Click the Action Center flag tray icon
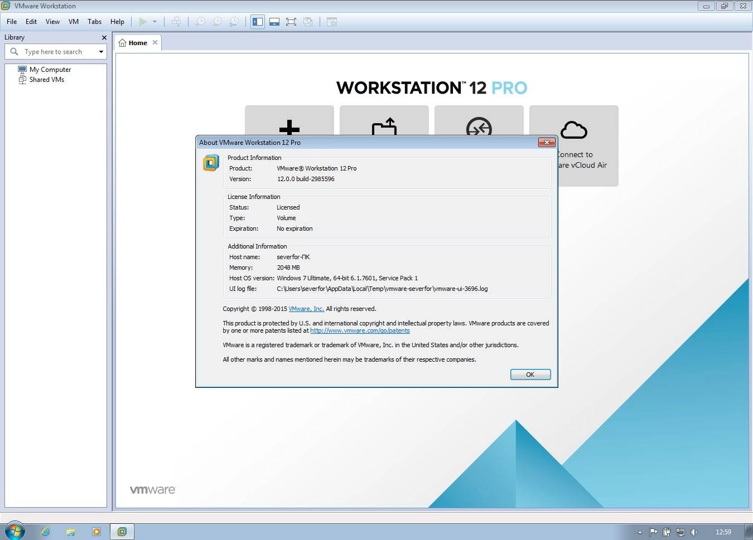This screenshot has height=540, width=753. click(654, 532)
